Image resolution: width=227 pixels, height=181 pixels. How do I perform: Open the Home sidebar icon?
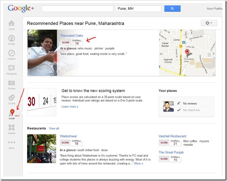tap(12, 24)
